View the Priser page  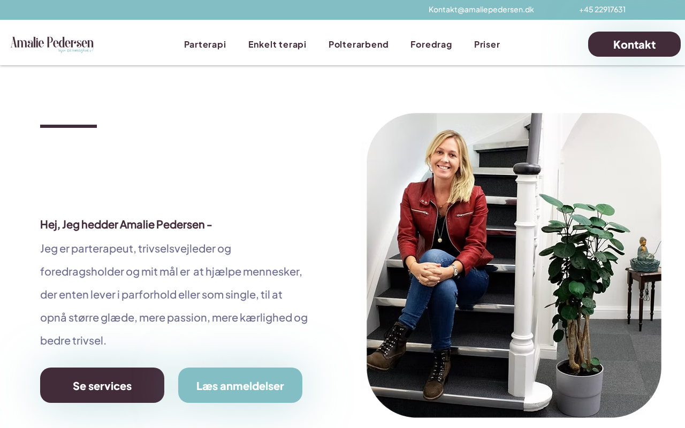click(x=487, y=44)
